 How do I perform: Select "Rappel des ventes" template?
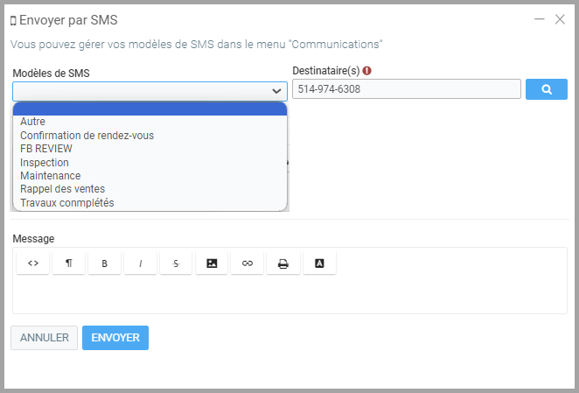click(x=62, y=189)
